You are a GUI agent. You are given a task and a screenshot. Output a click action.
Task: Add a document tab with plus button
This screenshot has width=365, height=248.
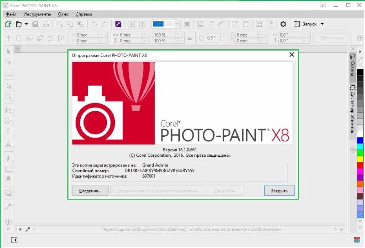(18, 49)
